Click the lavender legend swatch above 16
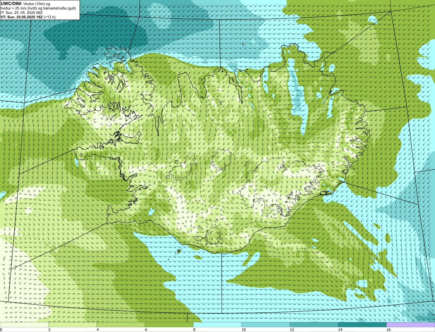 click(x=411, y=325)
